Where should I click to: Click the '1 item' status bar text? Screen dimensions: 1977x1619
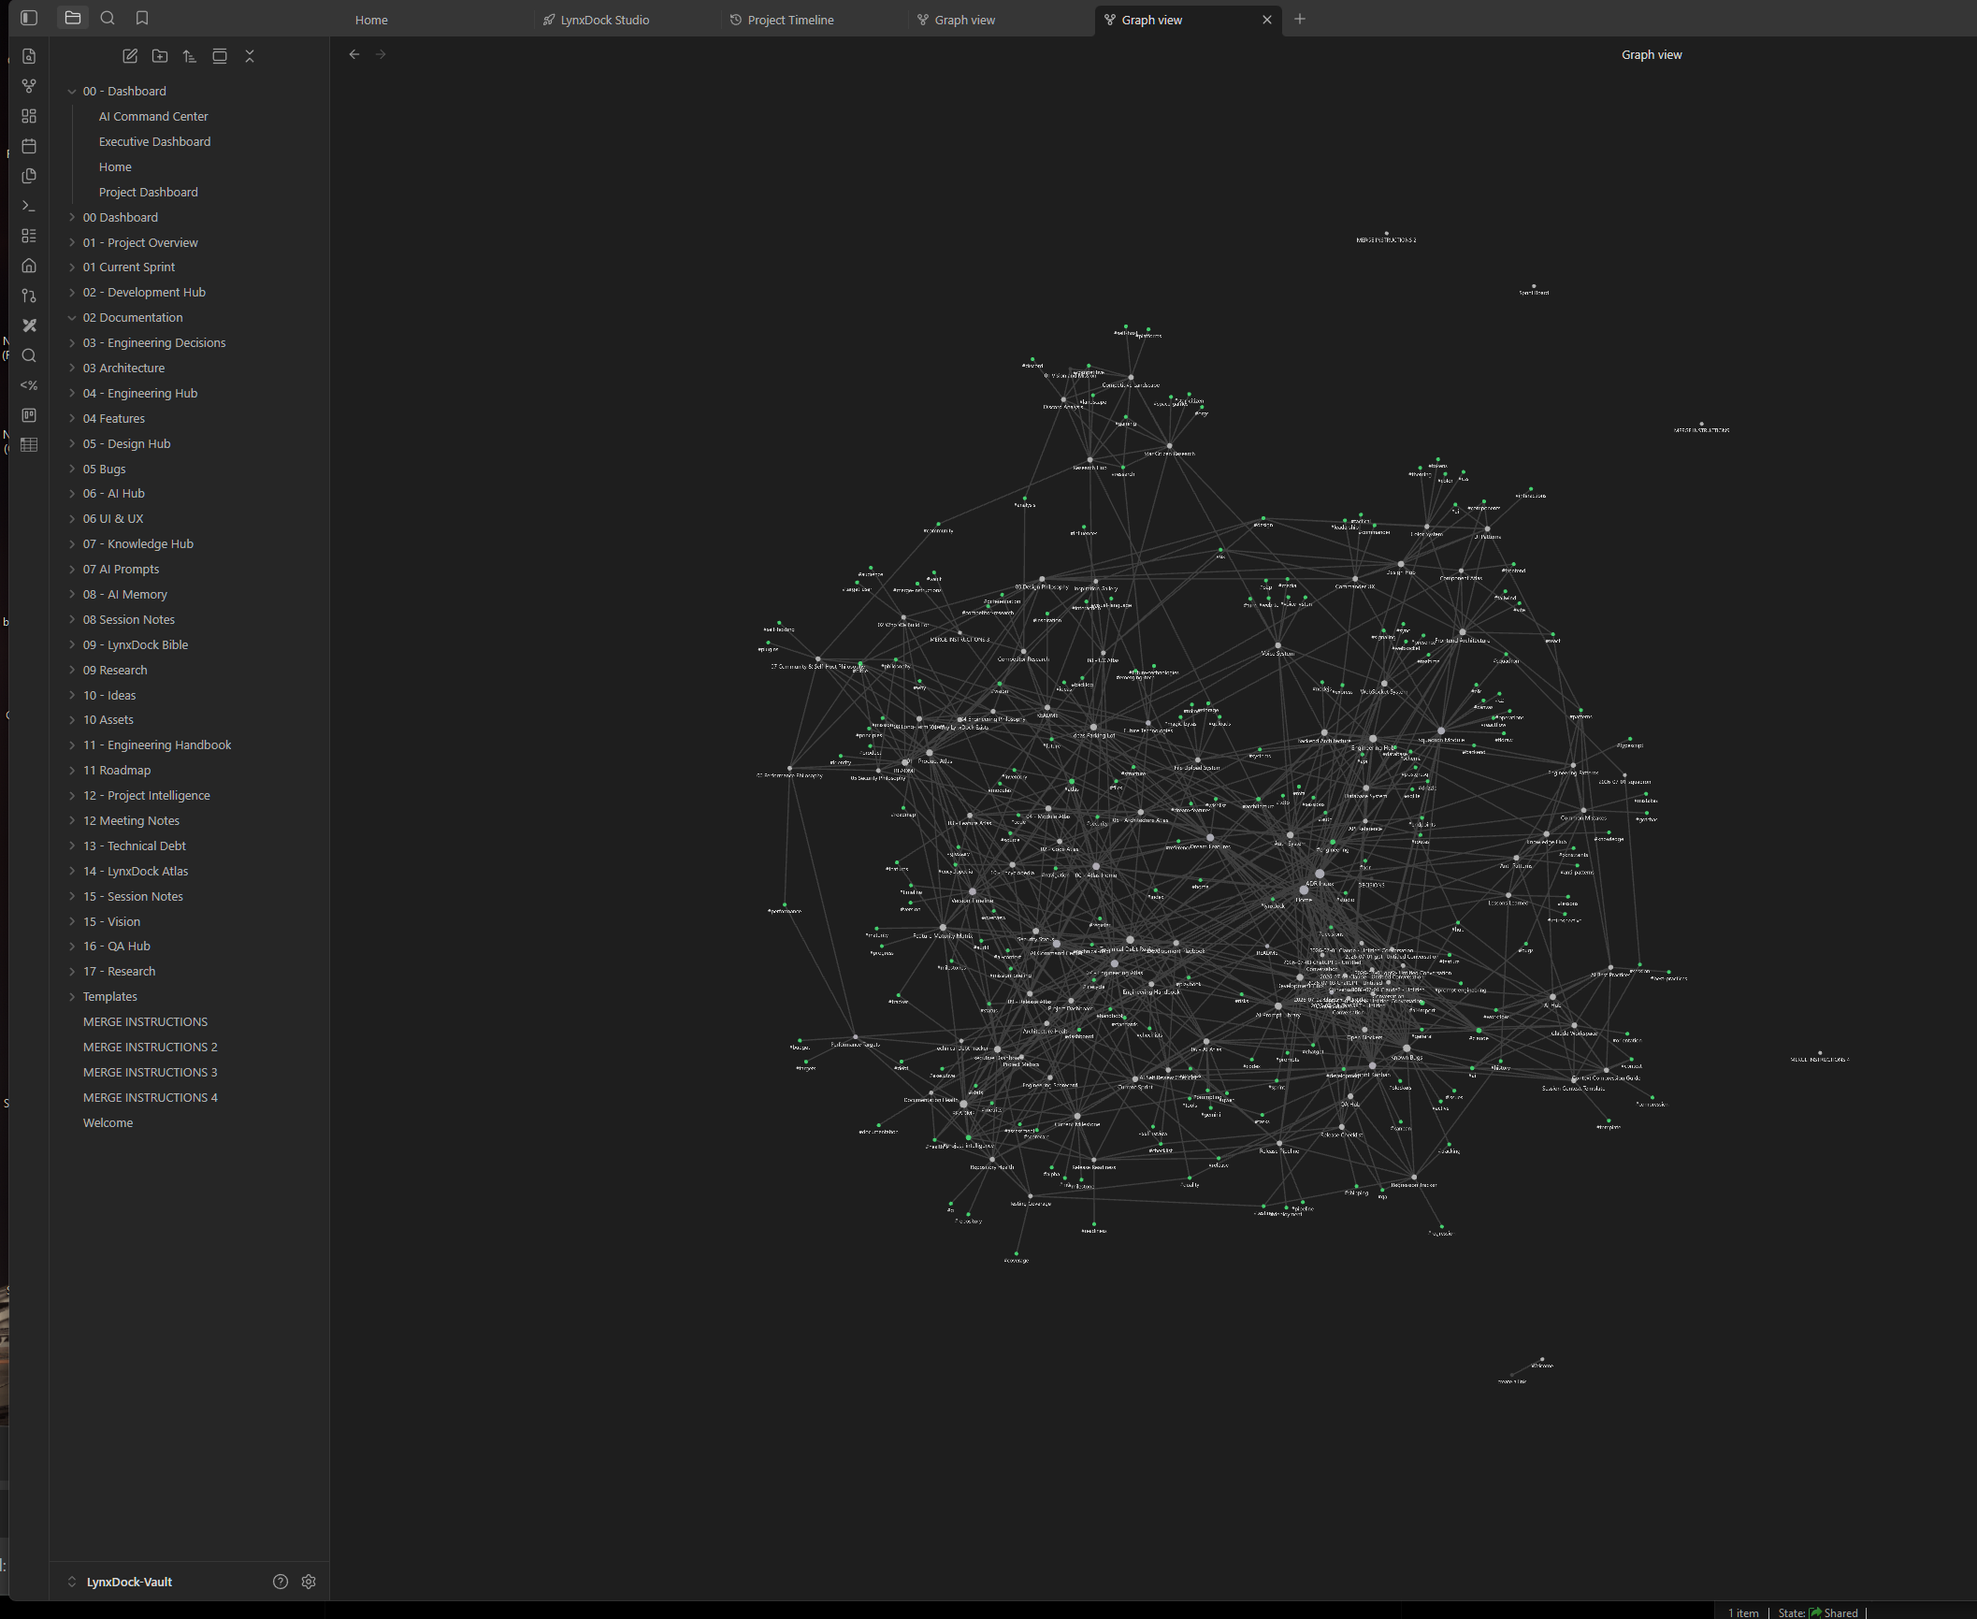pos(1743,1612)
